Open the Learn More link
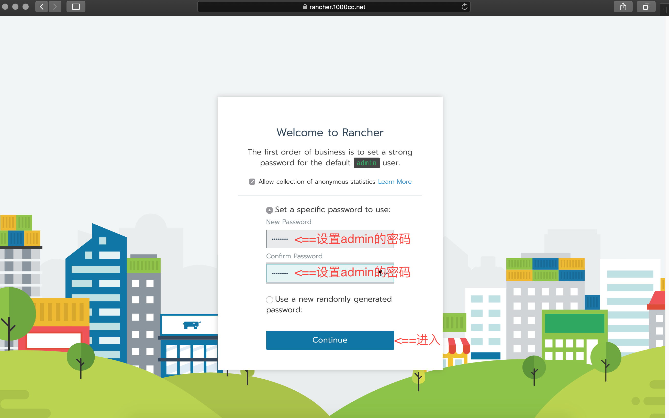This screenshot has height=418, width=669. [395, 182]
